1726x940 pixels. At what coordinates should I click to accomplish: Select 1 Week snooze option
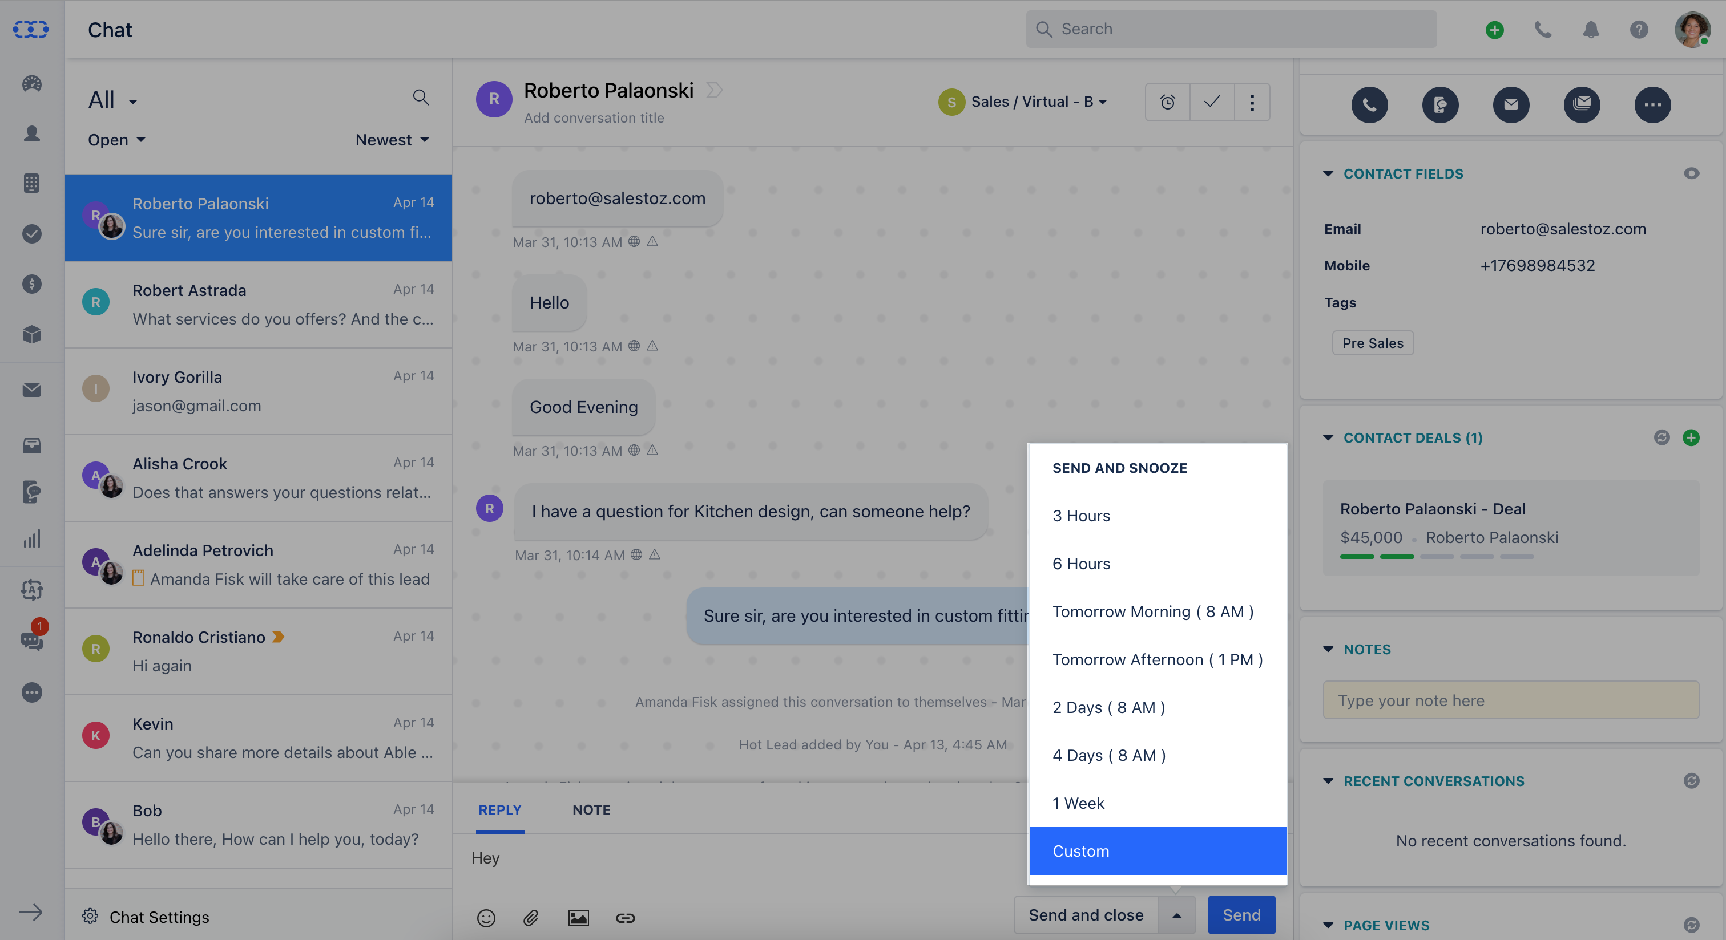coord(1158,803)
